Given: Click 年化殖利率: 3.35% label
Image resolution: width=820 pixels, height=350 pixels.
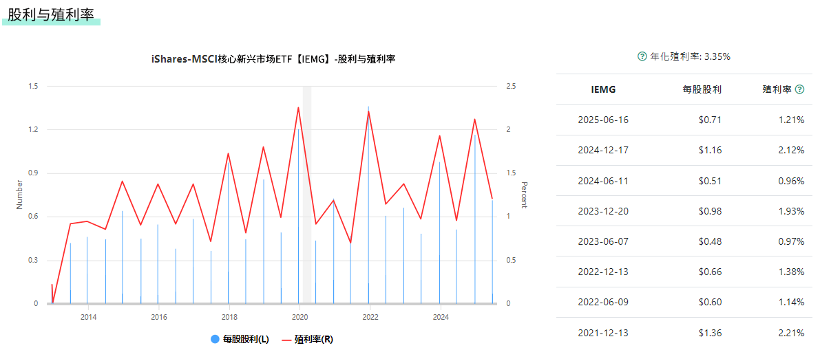Looking at the screenshot, I should (x=690, y=56).
